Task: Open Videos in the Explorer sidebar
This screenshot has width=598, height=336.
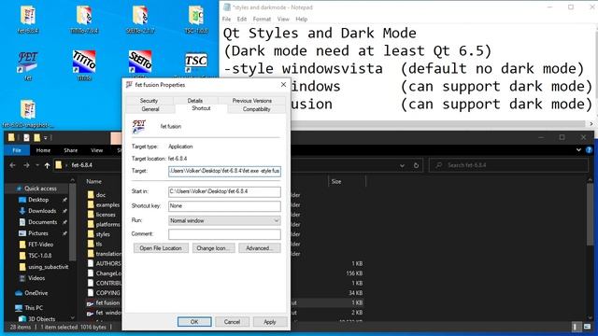Action: coord(36,278)
